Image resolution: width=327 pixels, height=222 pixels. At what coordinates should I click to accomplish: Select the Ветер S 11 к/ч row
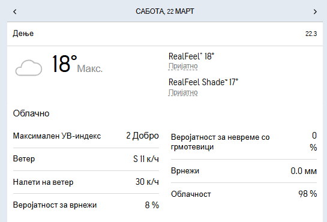[x=86, y=159]
